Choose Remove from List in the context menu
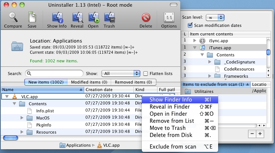This screenshot has width=275, height=153. pos(180,121)
